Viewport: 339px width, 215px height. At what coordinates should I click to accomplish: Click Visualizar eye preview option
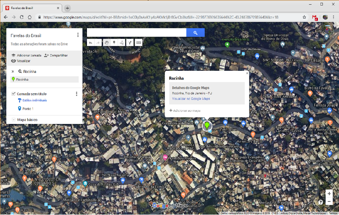[21, 61]
